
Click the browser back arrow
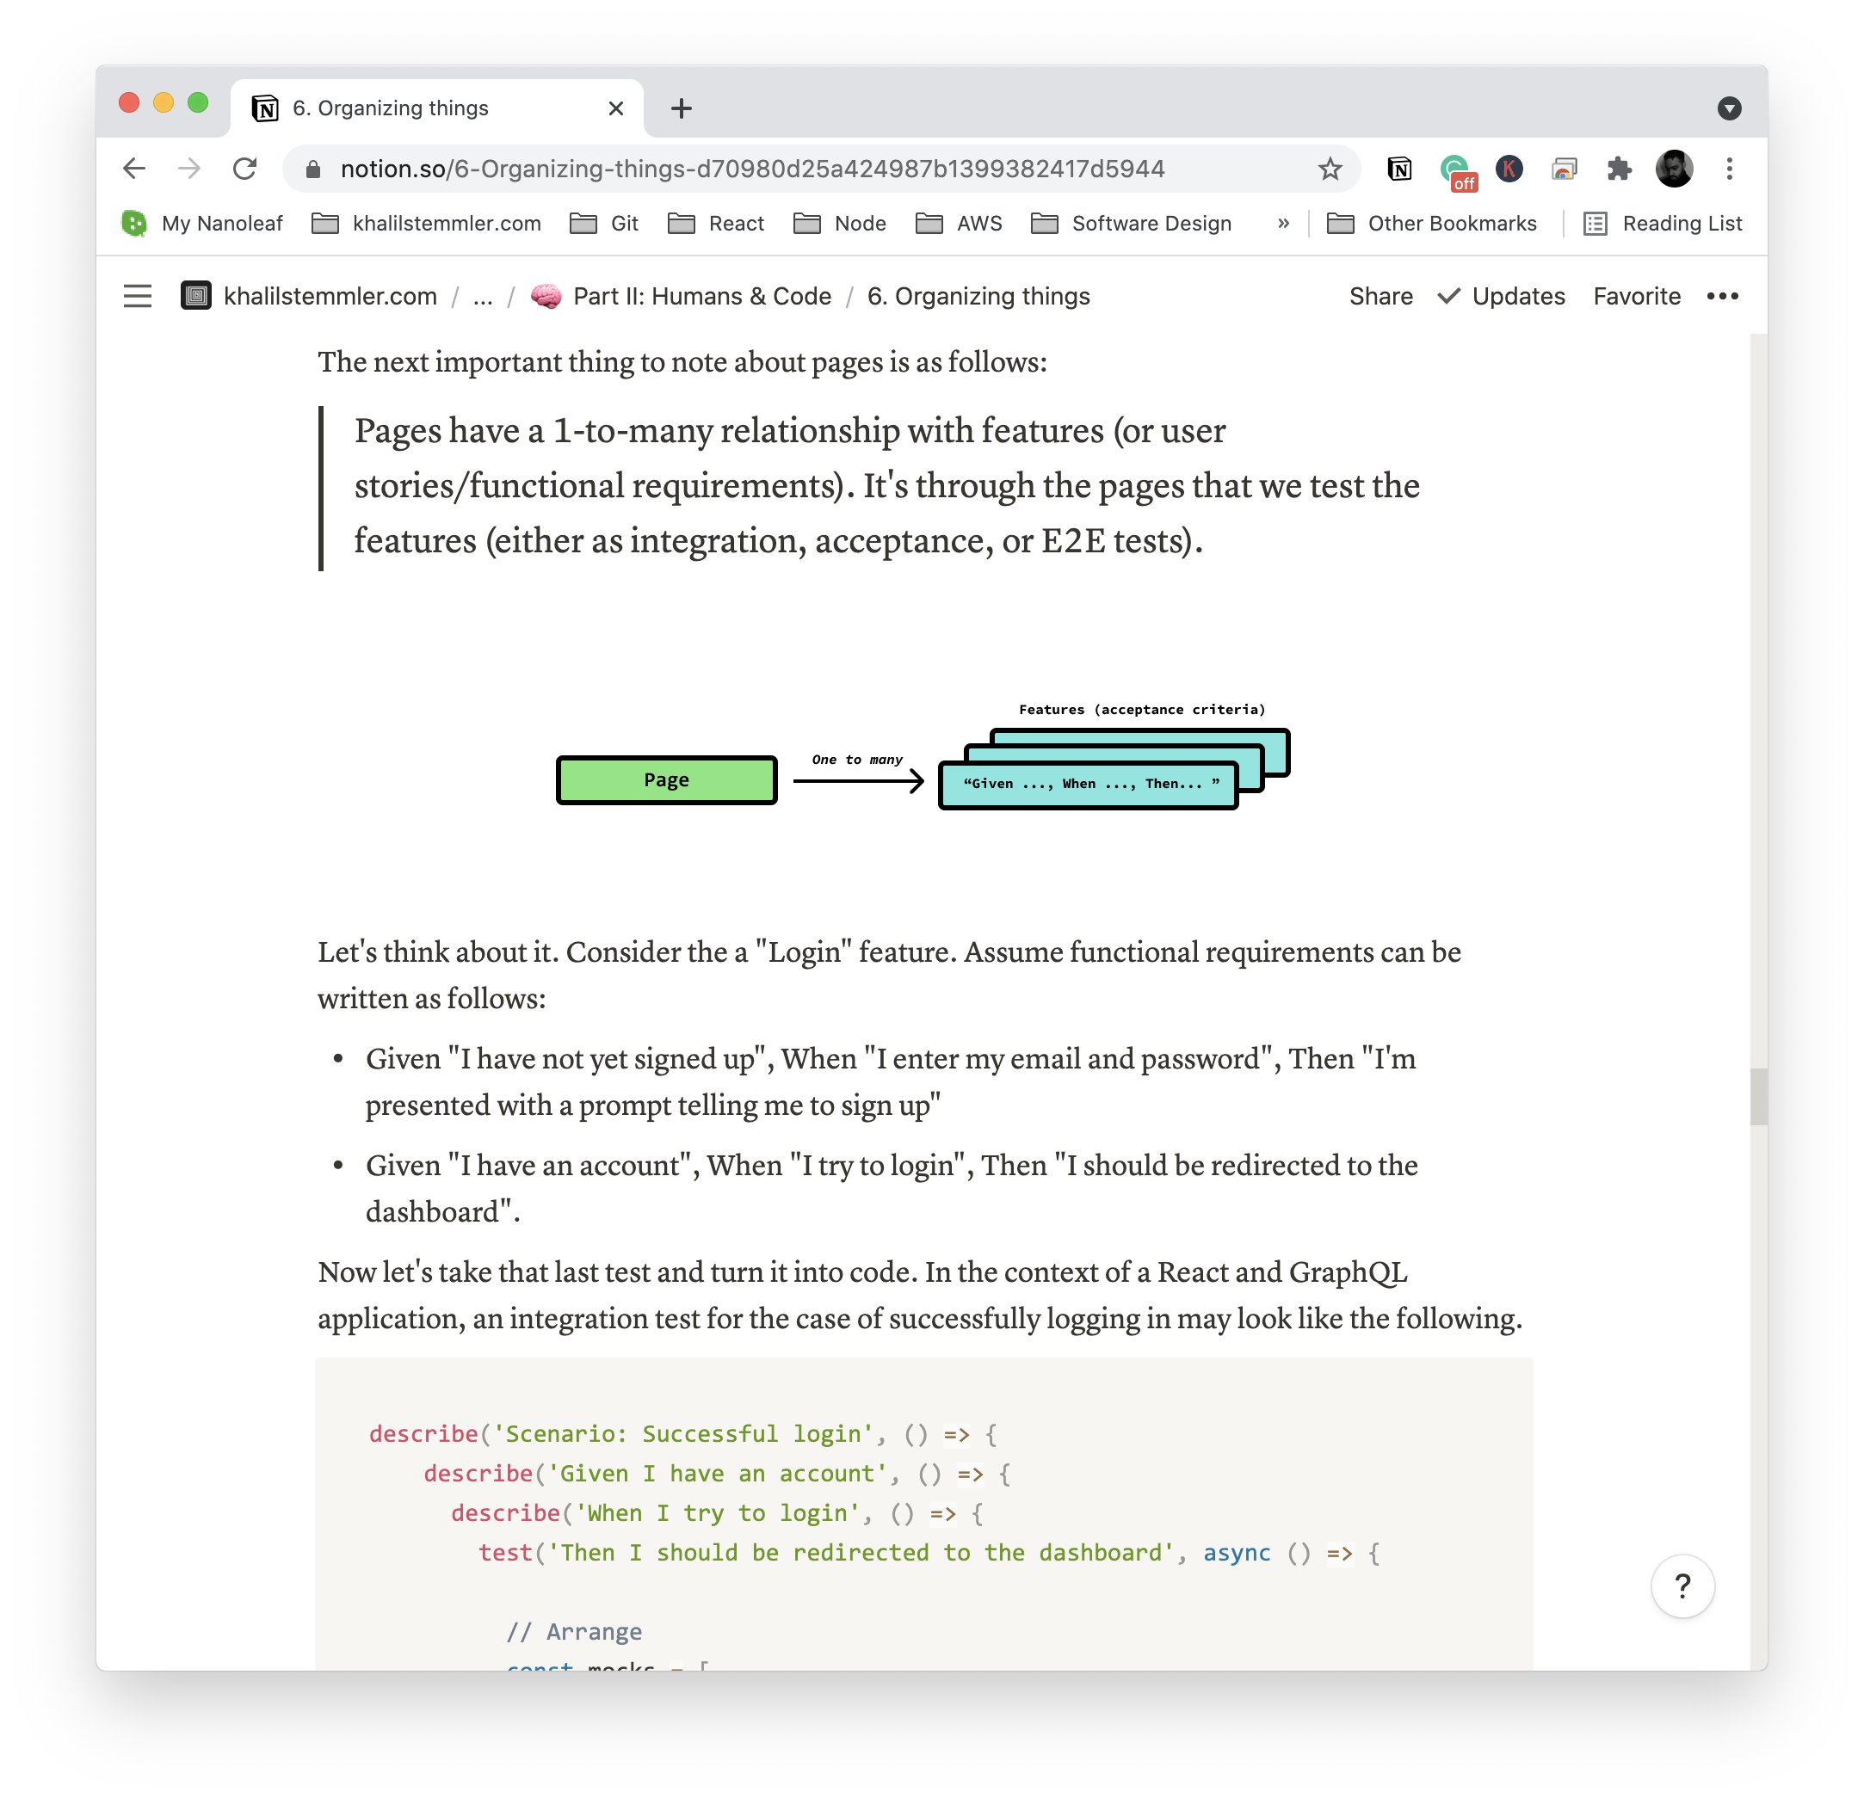pyautogui.click(x=135, y=169)
